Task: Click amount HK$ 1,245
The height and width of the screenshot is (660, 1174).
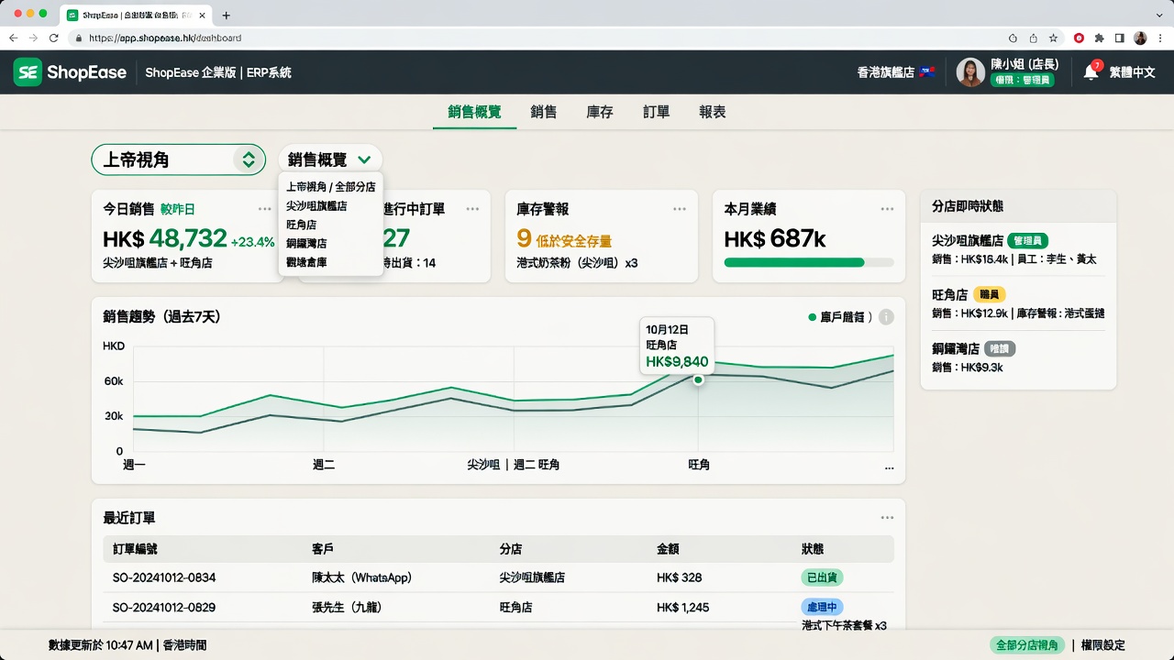Action: click(683, 607)
